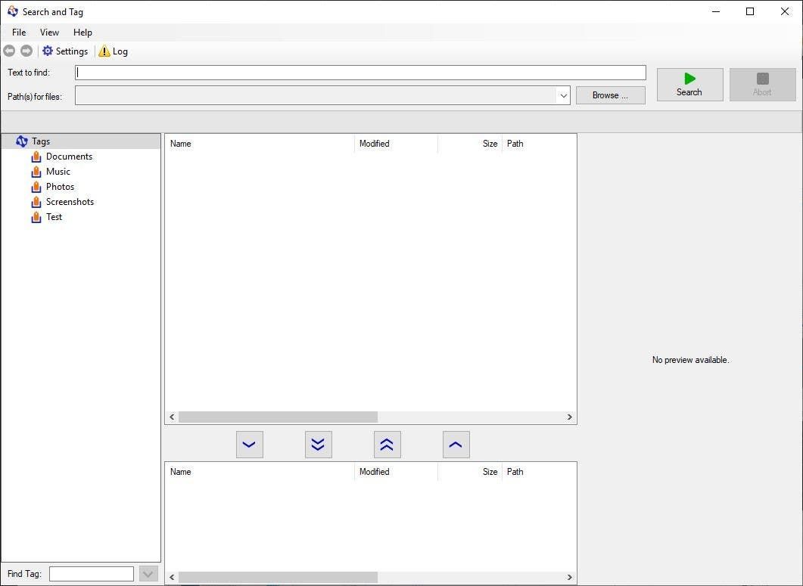Select the Documents tag
Image resolution: width=803 pixels, height=586 pixels.
pos(69,157)
